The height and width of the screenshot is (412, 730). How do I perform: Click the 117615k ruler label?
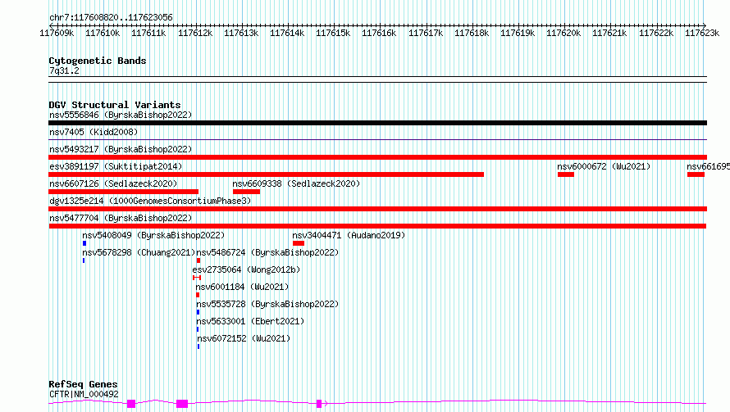[333, 34]
